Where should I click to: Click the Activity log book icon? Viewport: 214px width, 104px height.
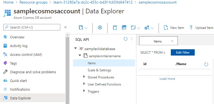pos(5,46)
